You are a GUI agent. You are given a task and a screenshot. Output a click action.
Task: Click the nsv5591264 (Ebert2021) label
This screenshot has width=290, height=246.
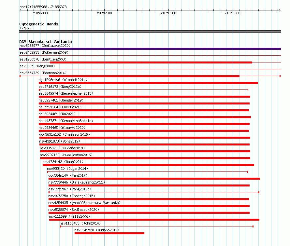coord(60,107)
